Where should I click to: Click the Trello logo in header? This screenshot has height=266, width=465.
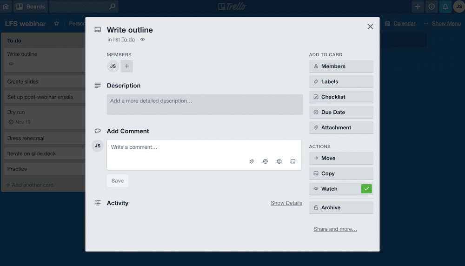tap(232, 6)
